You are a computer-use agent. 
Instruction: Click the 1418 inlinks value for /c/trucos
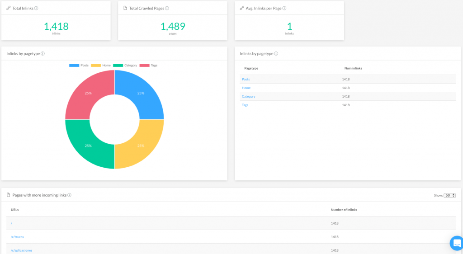pyautogui.click(x=335, y=237)
